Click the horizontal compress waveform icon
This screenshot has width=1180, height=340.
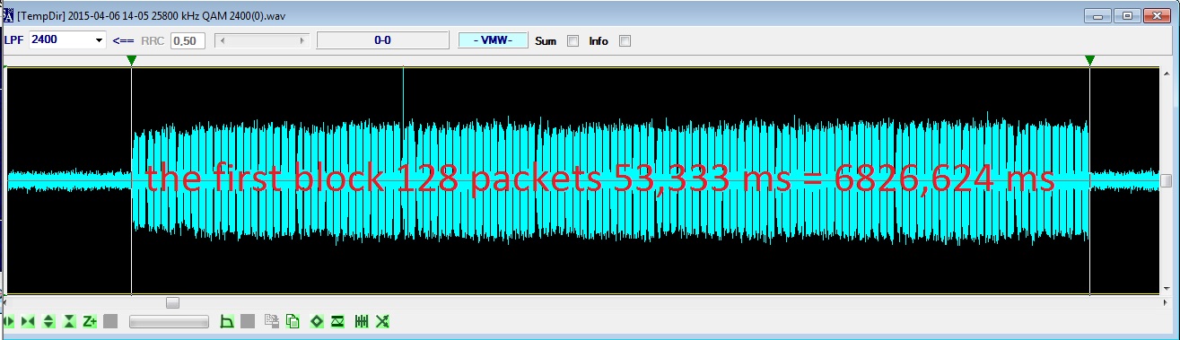[28, 321]
